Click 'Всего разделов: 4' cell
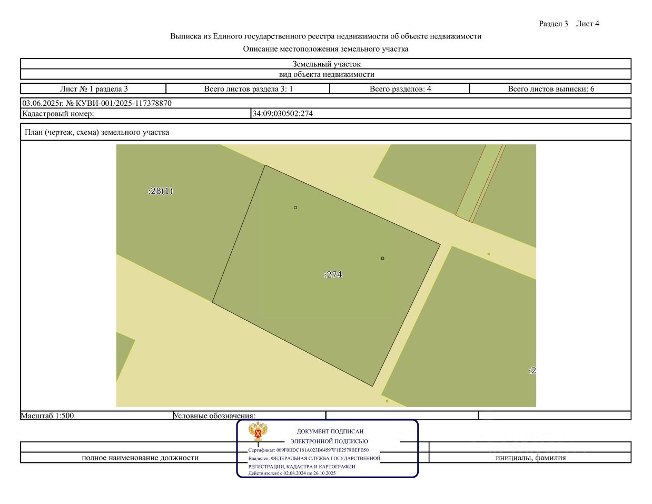Viewport: 652px width, 504px height. (400, 88)
